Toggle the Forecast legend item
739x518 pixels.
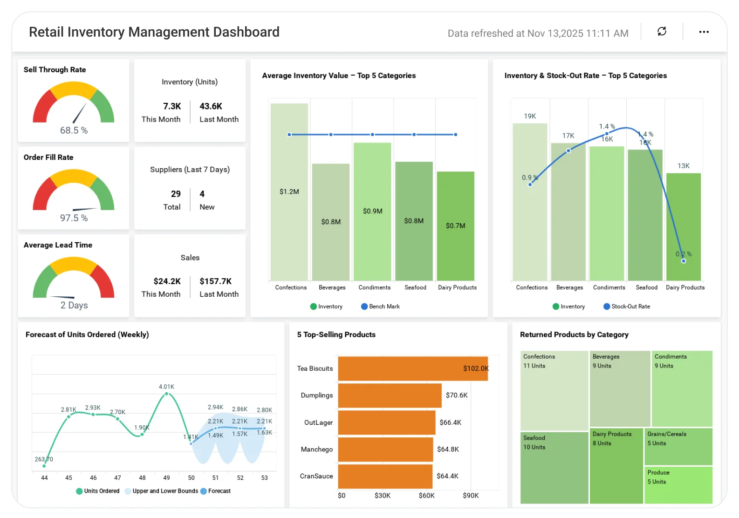pos(215,491)
